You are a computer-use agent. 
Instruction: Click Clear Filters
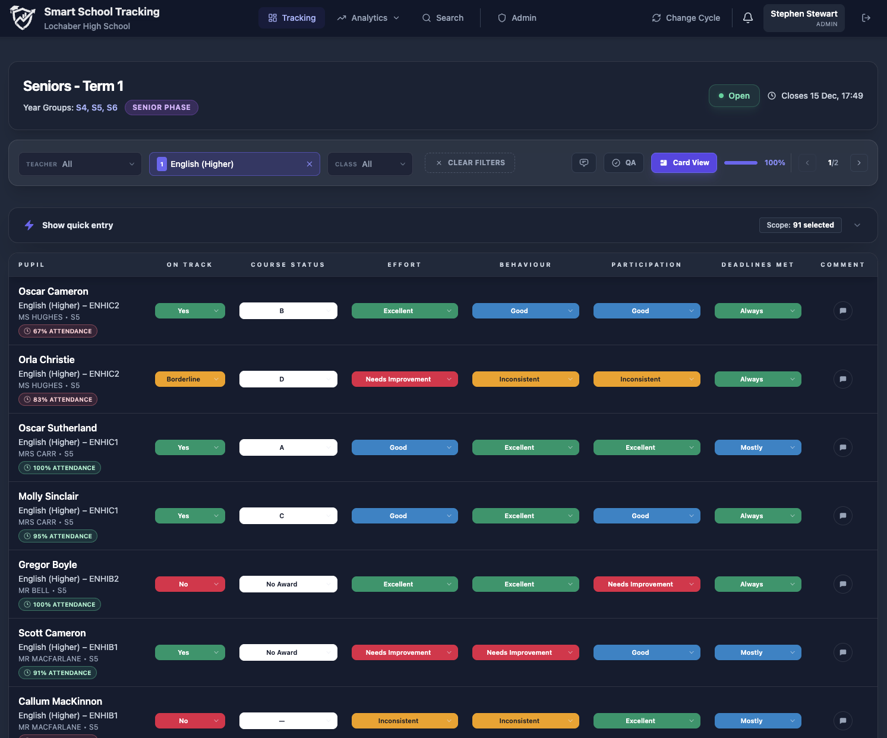[x=469, y=162]
